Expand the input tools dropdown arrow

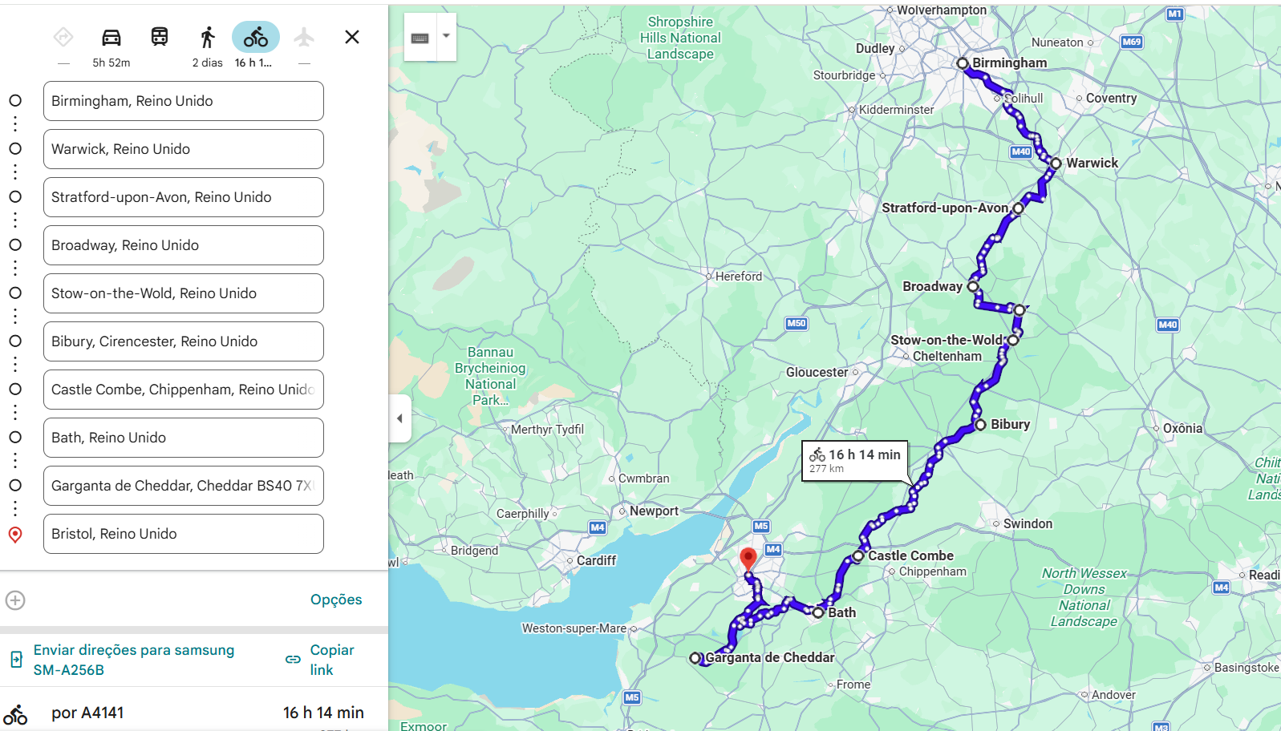(x=447, y=37)
